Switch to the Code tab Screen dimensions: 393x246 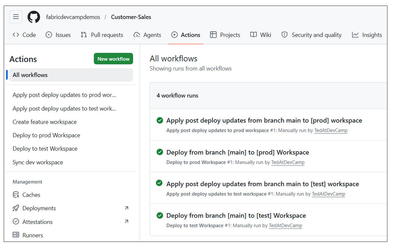[24, 35]
